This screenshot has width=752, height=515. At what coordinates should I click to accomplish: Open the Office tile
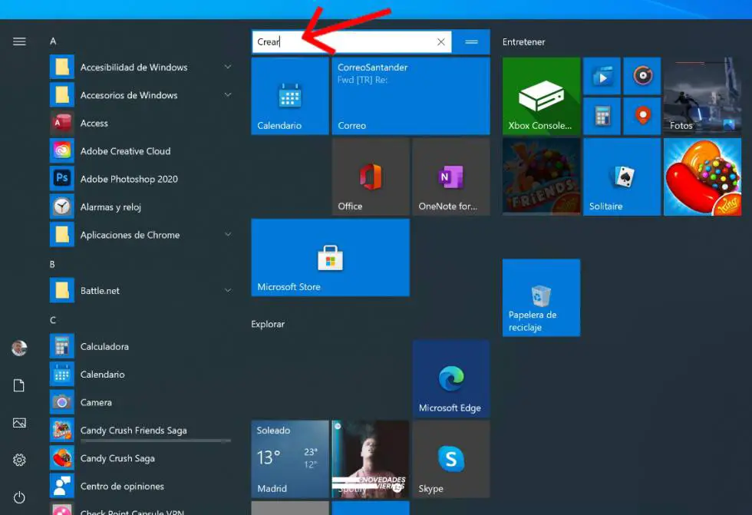point(371,177)
